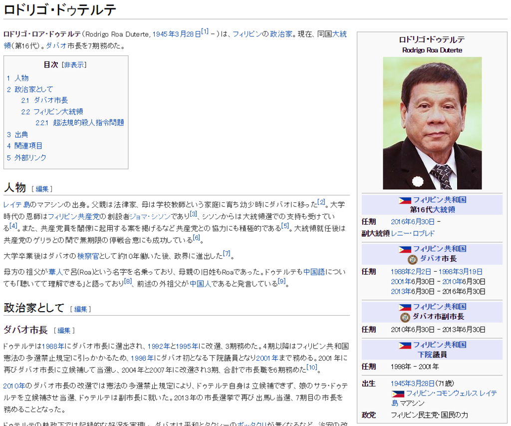Open the レイテ島 link in 人物 section
511x426 pixels.
tap(16, 205)
